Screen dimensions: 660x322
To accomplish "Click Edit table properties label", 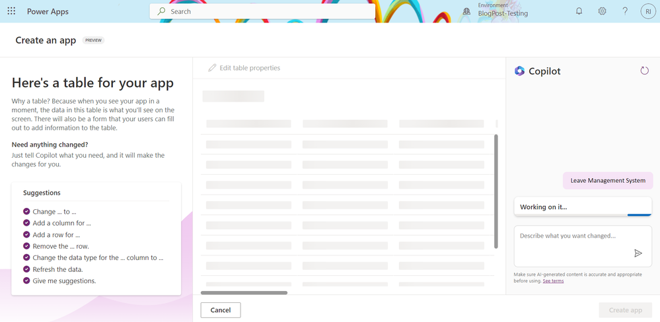I will [x=250, y=68].
